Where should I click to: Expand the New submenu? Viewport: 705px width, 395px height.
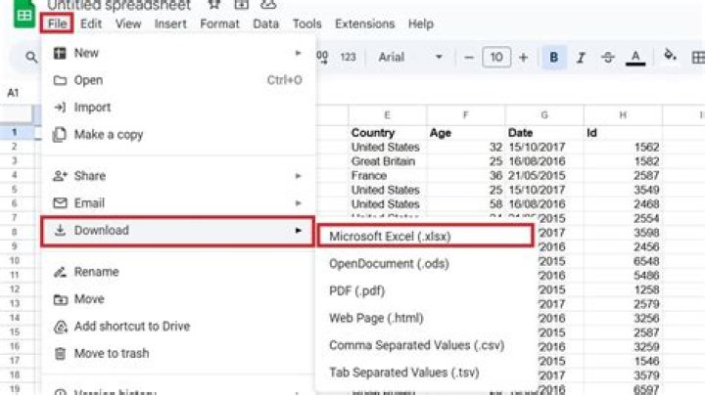tap(178, 53)
